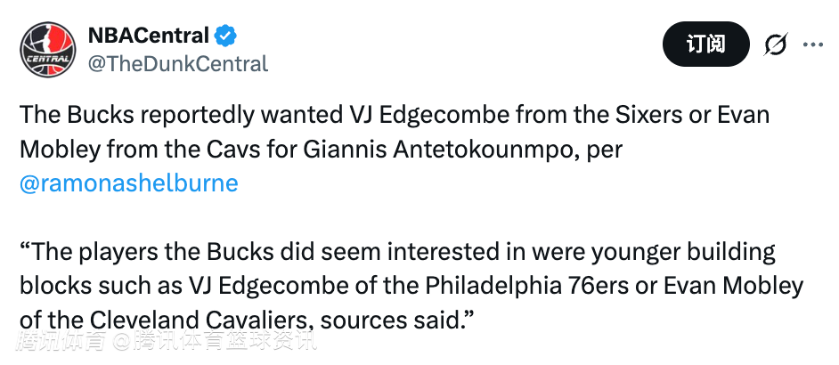Click the blue verified badge
Viewport: 839px width, 365px height.
point(225,36)
